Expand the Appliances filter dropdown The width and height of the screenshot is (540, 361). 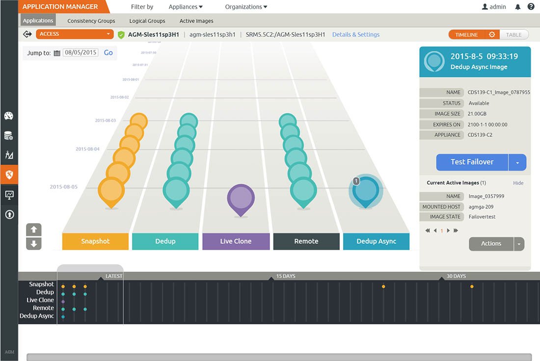coord(186,7)
